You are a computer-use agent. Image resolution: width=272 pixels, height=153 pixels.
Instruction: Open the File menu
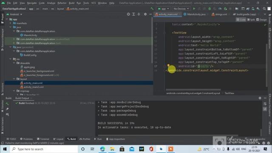click(x=8, y=3)
